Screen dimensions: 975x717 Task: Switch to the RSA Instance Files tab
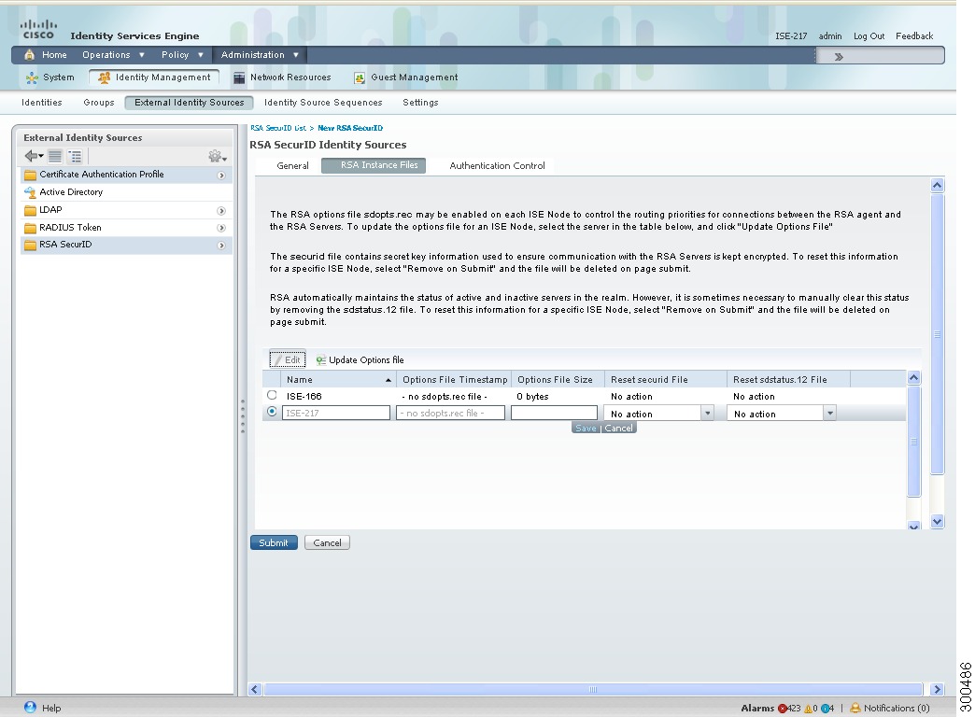point(374,165)
